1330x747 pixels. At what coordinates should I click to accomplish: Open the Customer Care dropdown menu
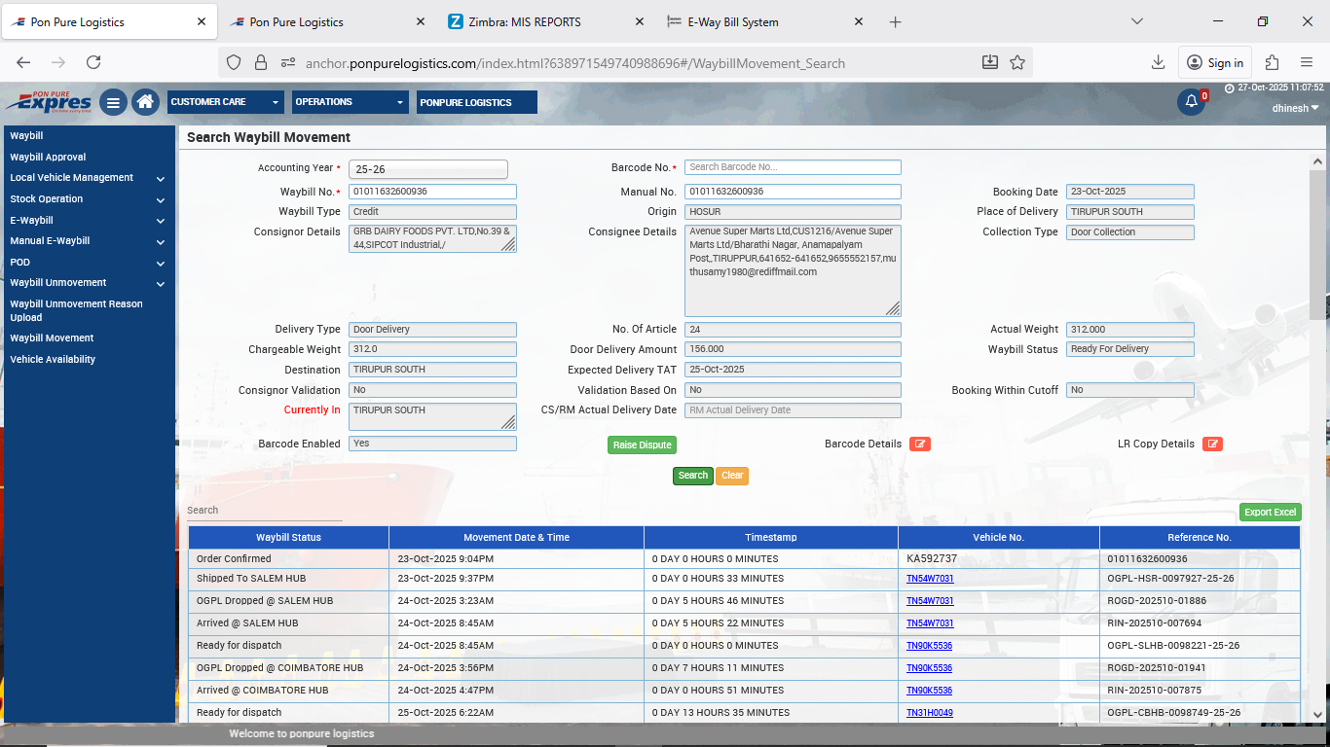pyautogui.click(x=225, y=102)
